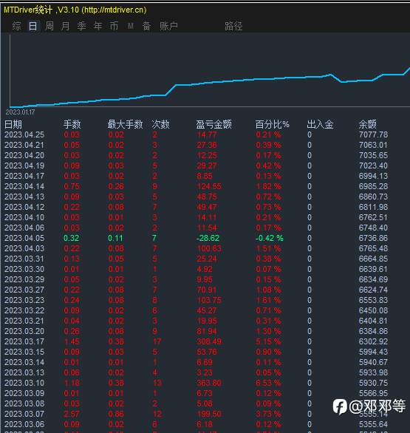
Task: Click balance 6639.61 in the 2023.03.30 row
Action: pyautogui.click(x=373, y=269)
